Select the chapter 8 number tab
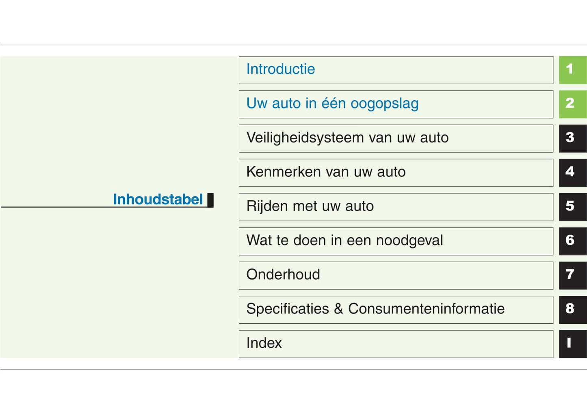Screen dimensions: 587x414 (x=572, y=310)
